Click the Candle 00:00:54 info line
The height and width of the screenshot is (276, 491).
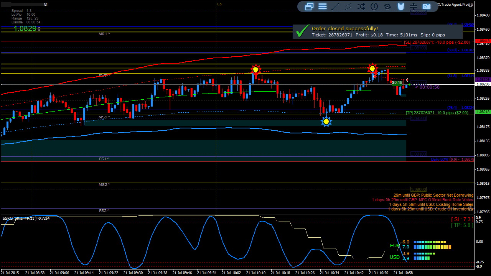point(26,22)
